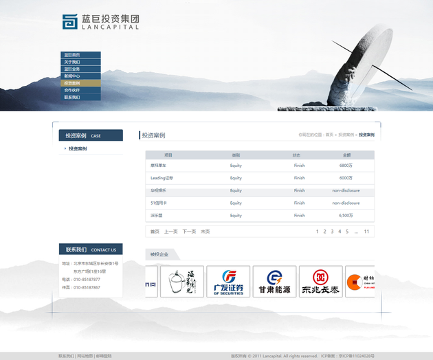Viewport: 433px width, 360px height.
Task: Open the GF Securities logo
Action: (x=228, y=282)
